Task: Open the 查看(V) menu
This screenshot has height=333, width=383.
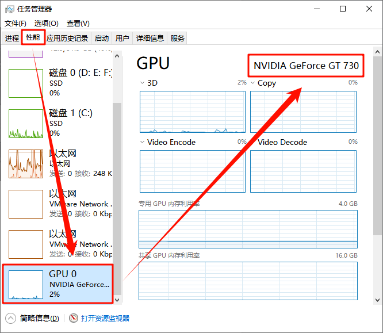Action: pyautogui.click(x=78, y=24)
